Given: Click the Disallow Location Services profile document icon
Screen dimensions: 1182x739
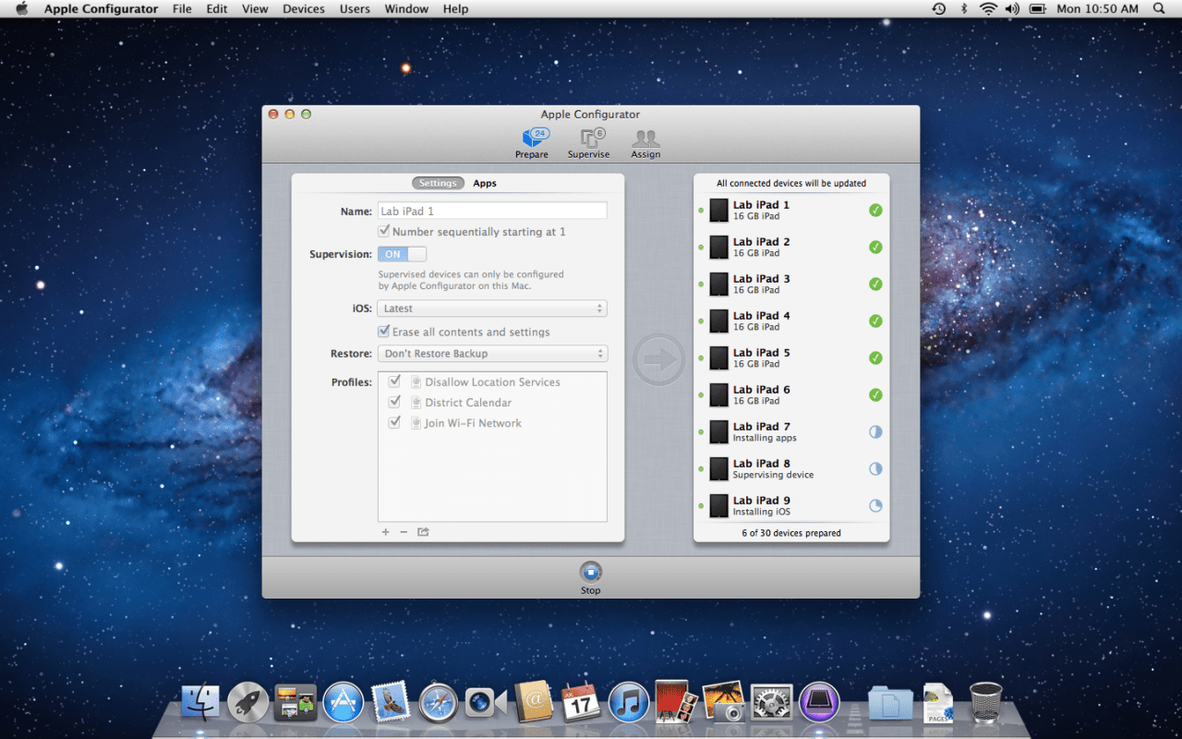Looking at the screenshot, I should point(416,382).
